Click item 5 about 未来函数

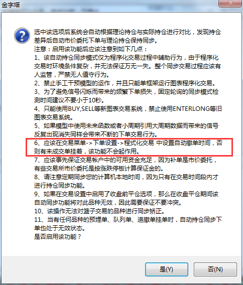click(127, 130)
